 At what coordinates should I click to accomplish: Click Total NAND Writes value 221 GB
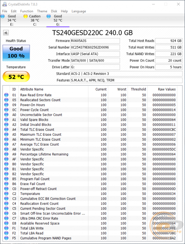point(169,54)
